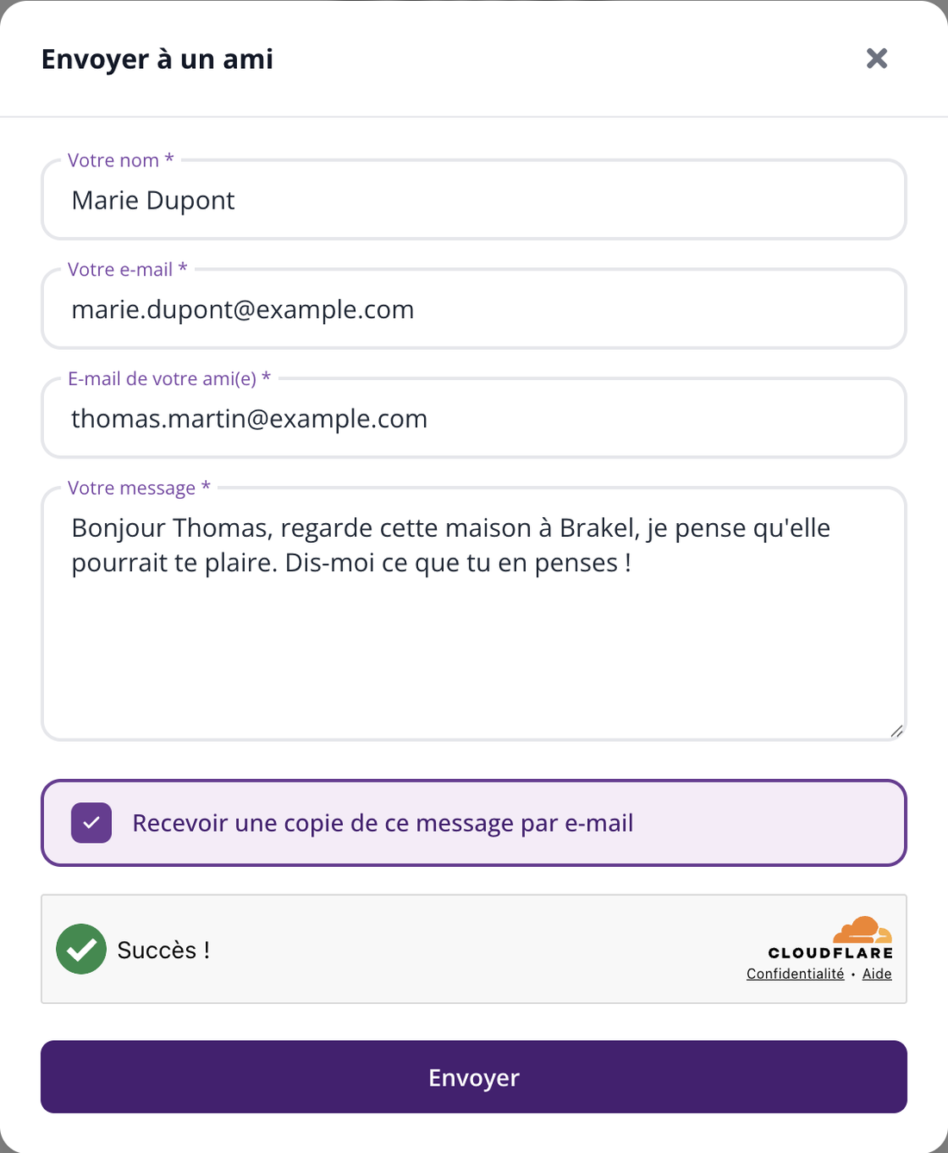Click the Succès ! status text
Viewport: 948px width, 1153px height.
click(164, 950)
